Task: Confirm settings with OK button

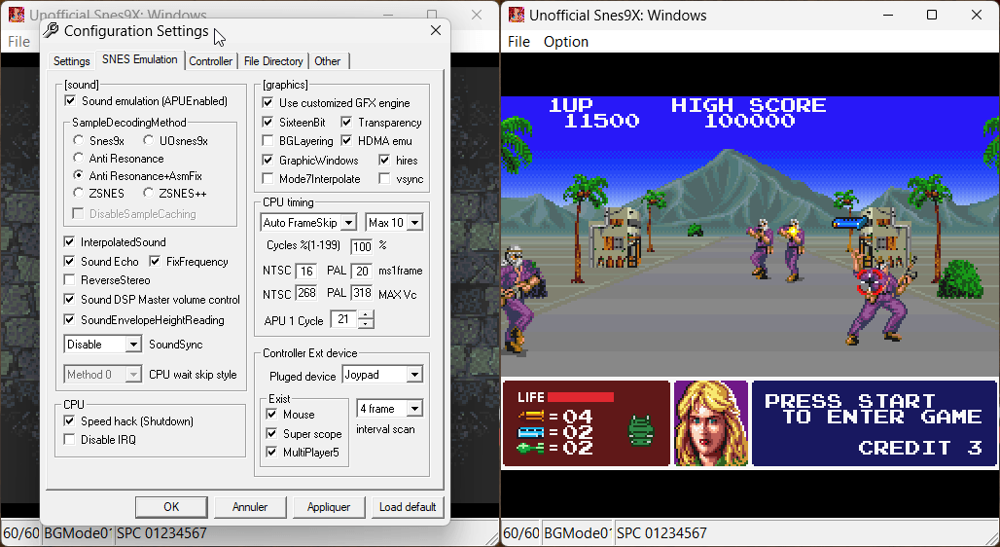Action: coord(171,507)
